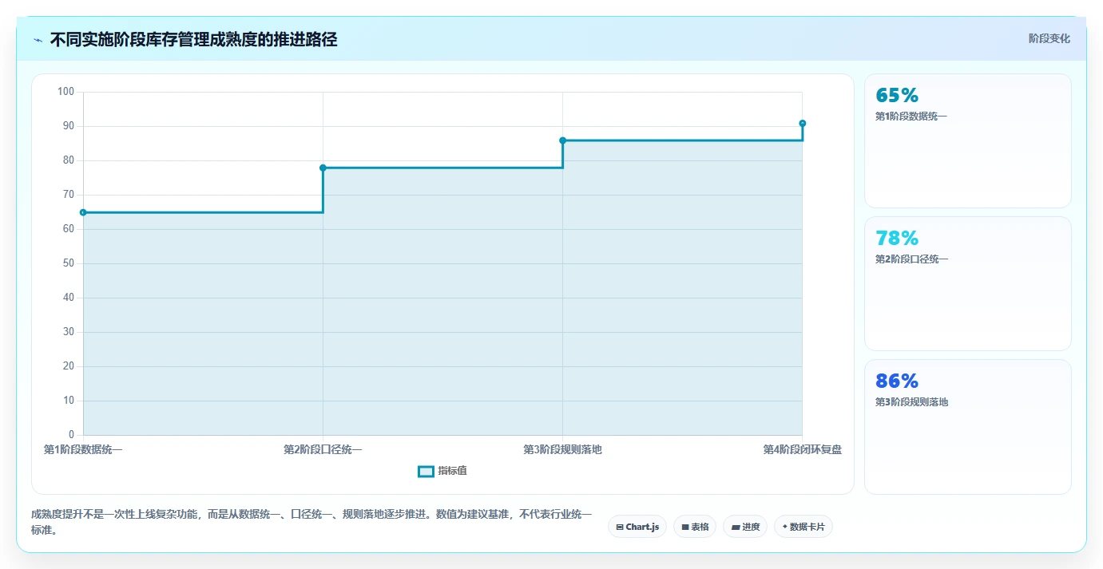Click the chart data point at value 78
This screenshot has width=1103, height=569.
pyautogui.click(x=323, y=168)
